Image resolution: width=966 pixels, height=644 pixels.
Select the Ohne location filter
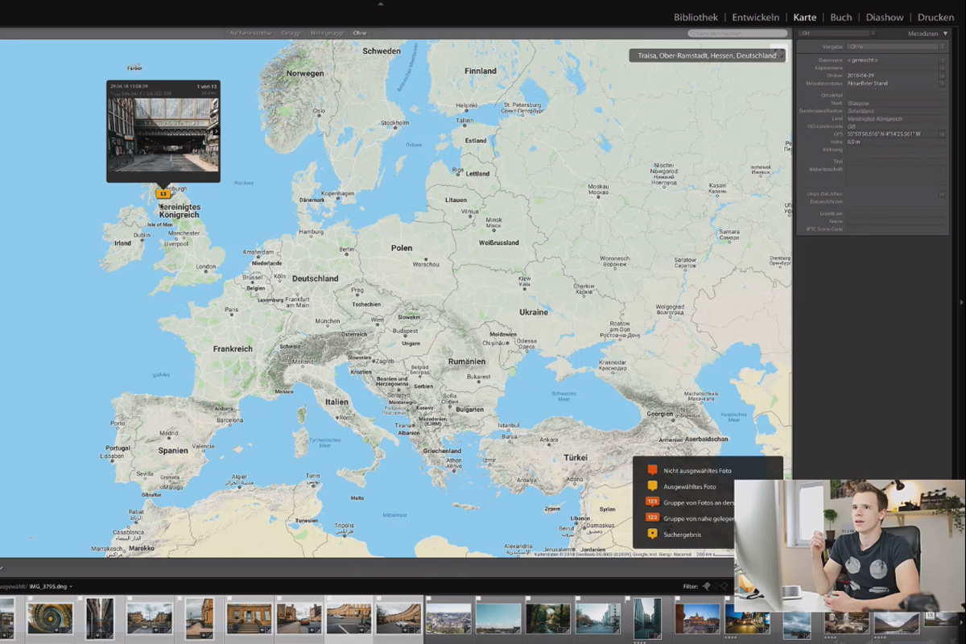click(360, 33)
